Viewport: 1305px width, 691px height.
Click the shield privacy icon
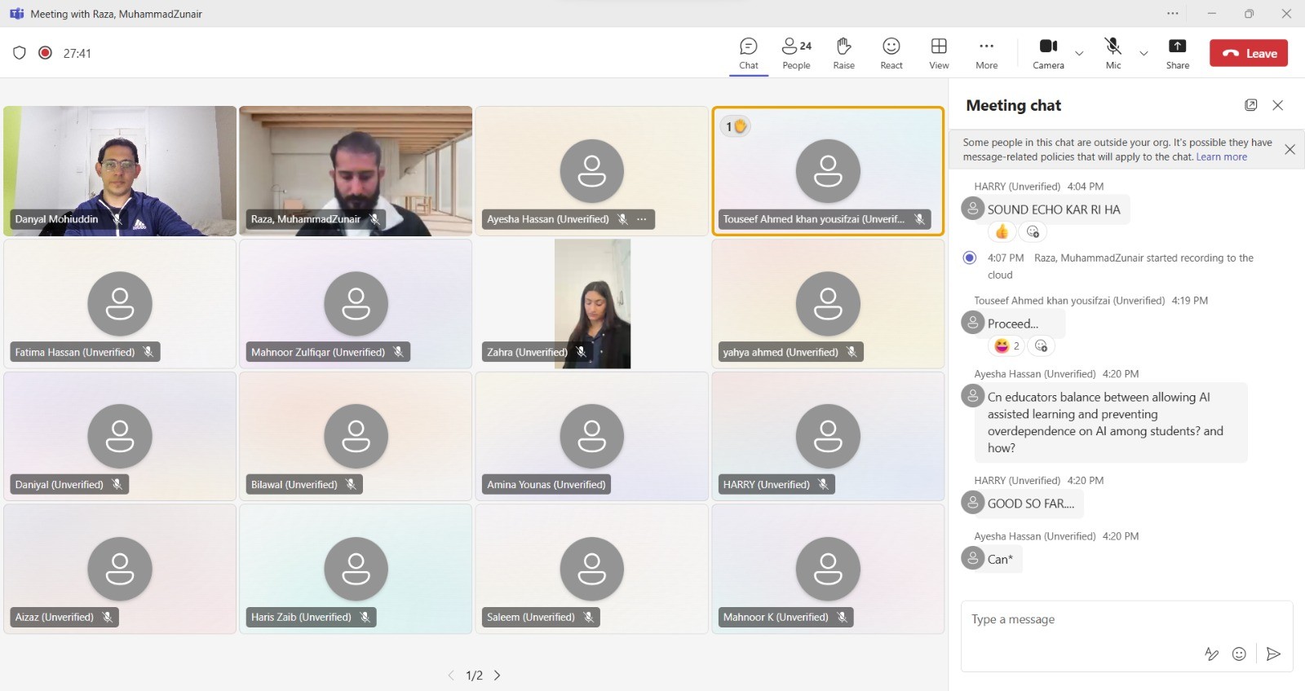tap(20, 53)
